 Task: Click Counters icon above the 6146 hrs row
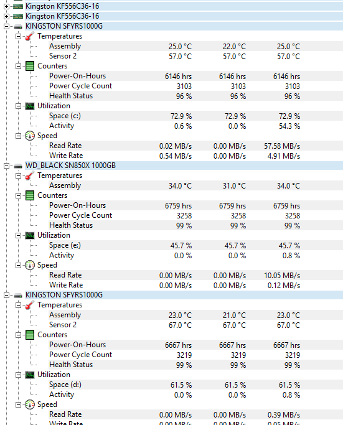point(30,66)
